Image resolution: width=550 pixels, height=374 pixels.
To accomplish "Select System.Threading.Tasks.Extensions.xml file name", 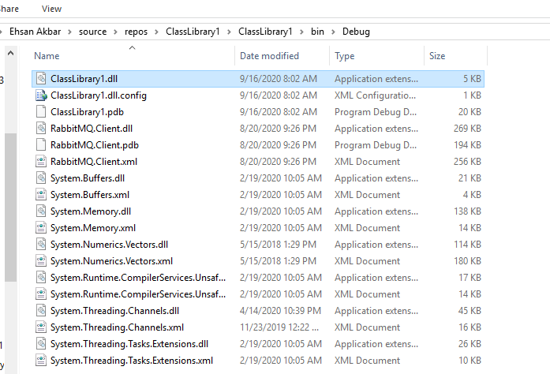I will tap(132, 361).
